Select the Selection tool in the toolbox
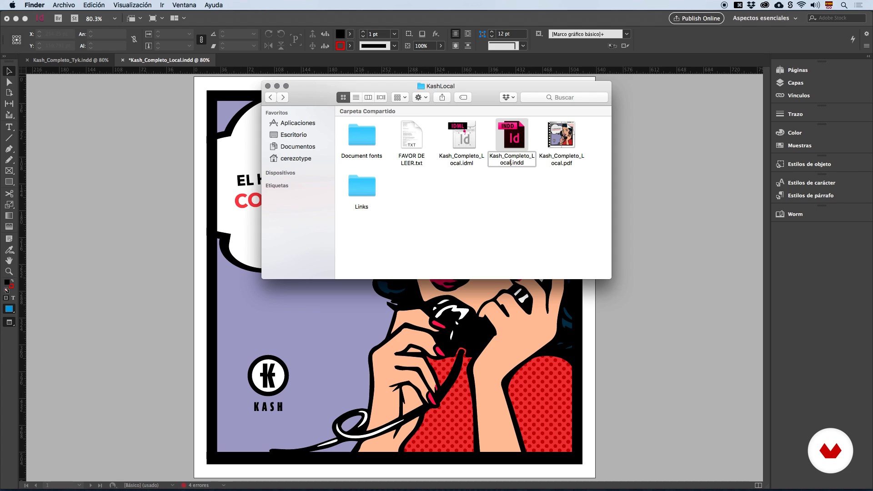This screenshot has height=491, width=873. 9,71
